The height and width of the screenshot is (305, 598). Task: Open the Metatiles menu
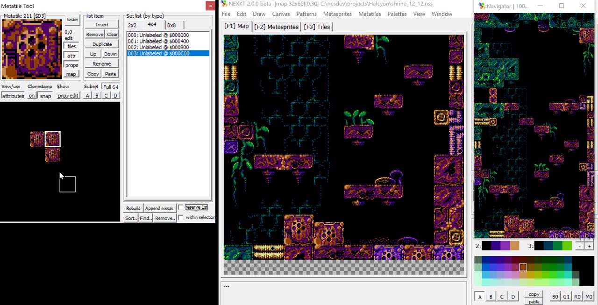pos(369,14)
